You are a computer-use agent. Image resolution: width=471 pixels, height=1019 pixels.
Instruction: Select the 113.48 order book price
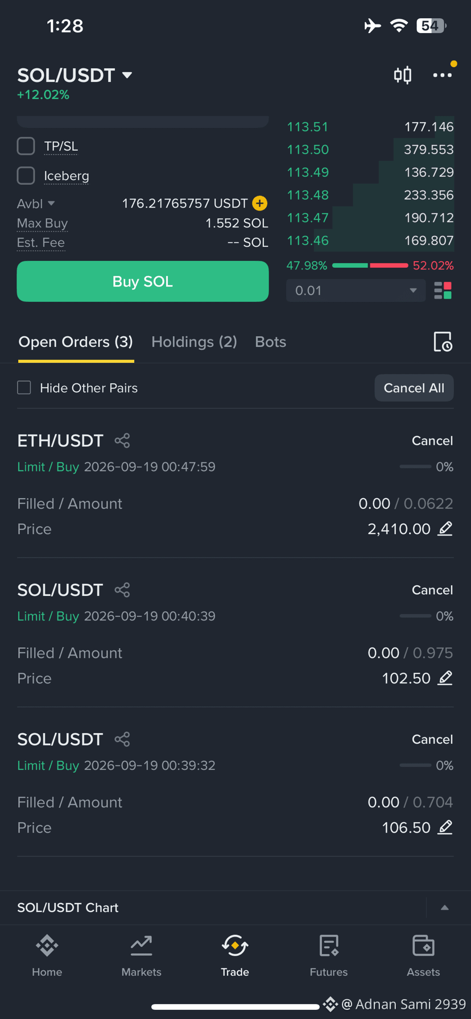pos(308,195)
